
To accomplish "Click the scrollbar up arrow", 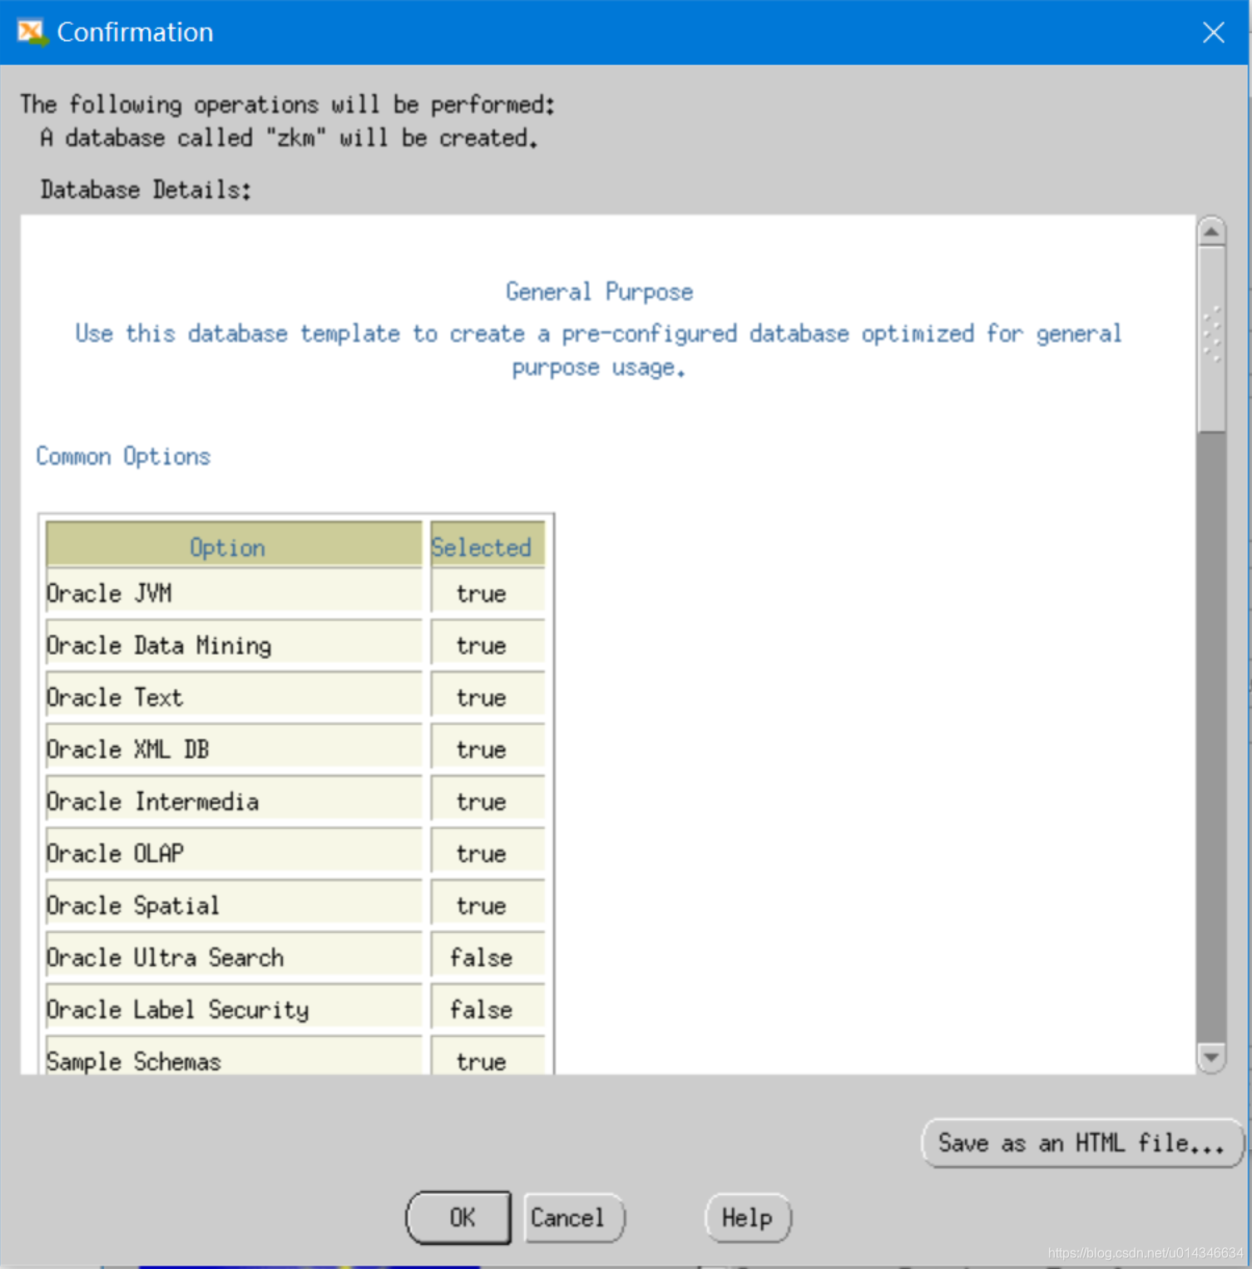I will (x=1211, y=231).
